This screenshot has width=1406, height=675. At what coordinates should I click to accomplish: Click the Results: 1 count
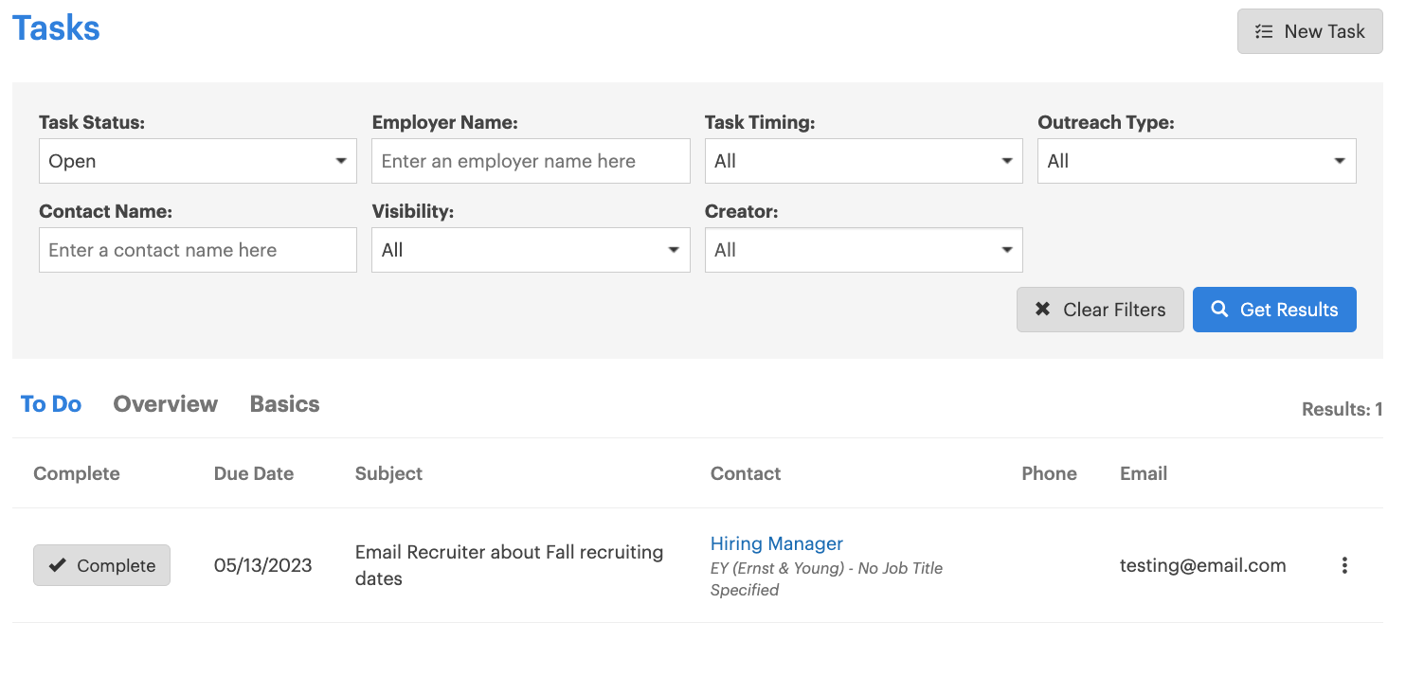coord(1342,409)
